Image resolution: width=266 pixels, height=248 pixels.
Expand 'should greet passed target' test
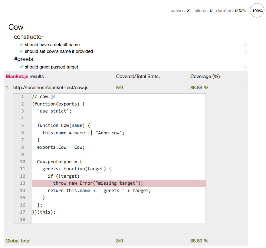pyautogui.click(x=51, y=67)
